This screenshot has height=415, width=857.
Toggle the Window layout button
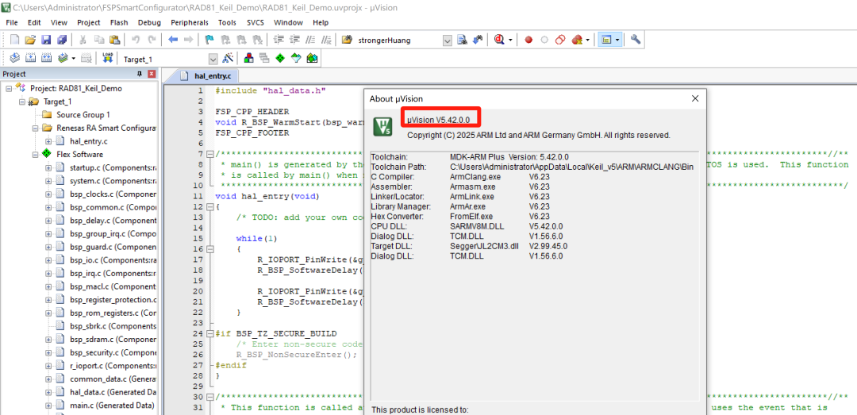point(606,40)
